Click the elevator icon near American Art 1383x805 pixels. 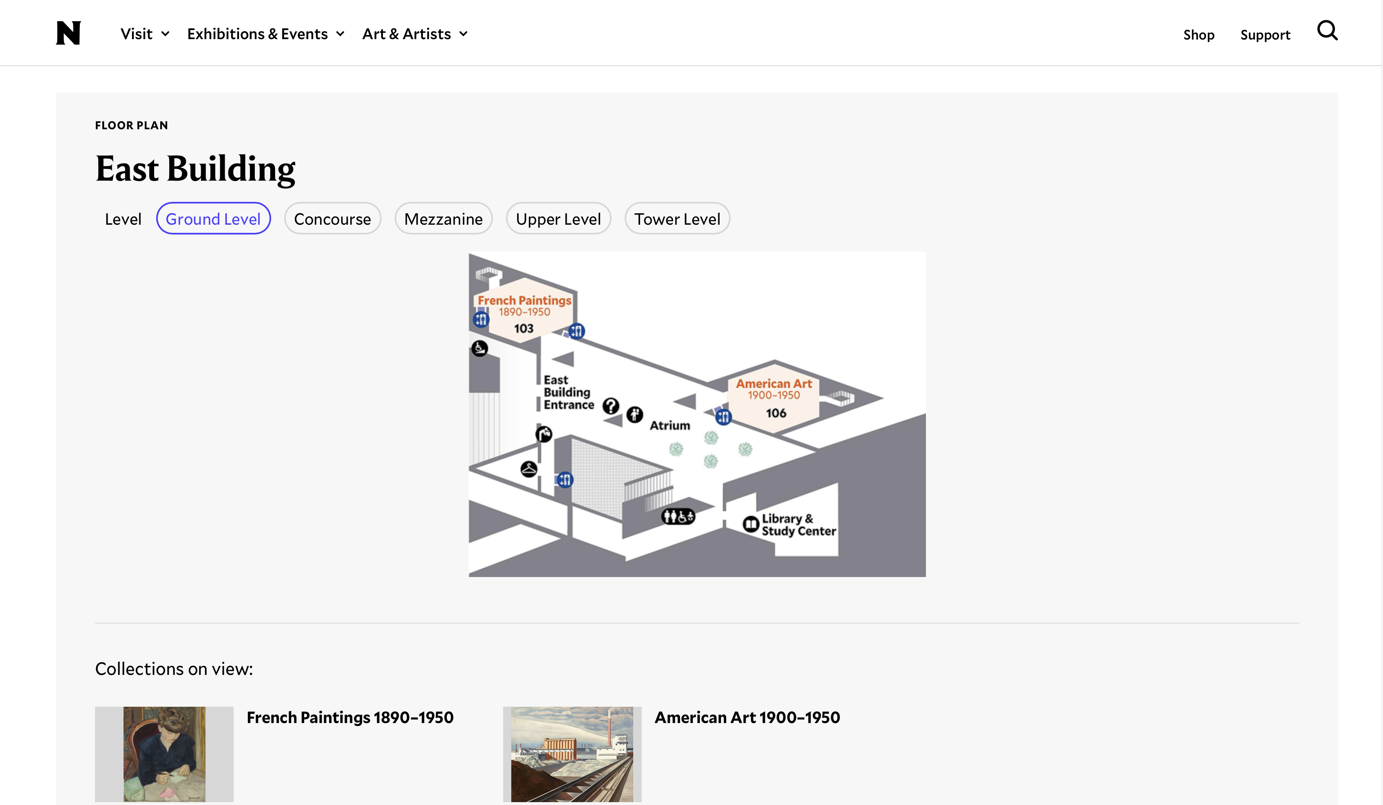(x=723, y=418)
